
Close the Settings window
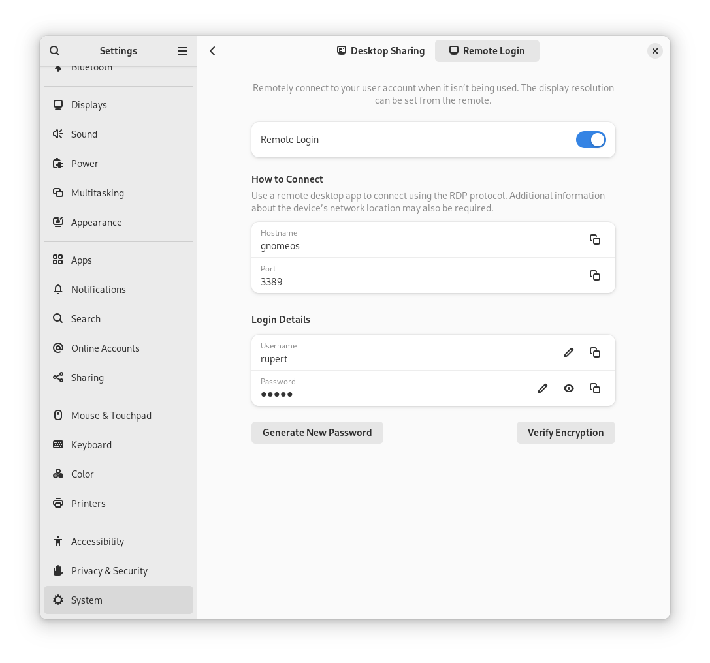tap(654, 51)
